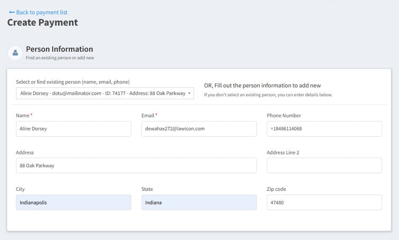The height and width of the screenshot is (240, 399).
Task: Click the City field showing Indianapolis
Action: [x=74, y=202]
